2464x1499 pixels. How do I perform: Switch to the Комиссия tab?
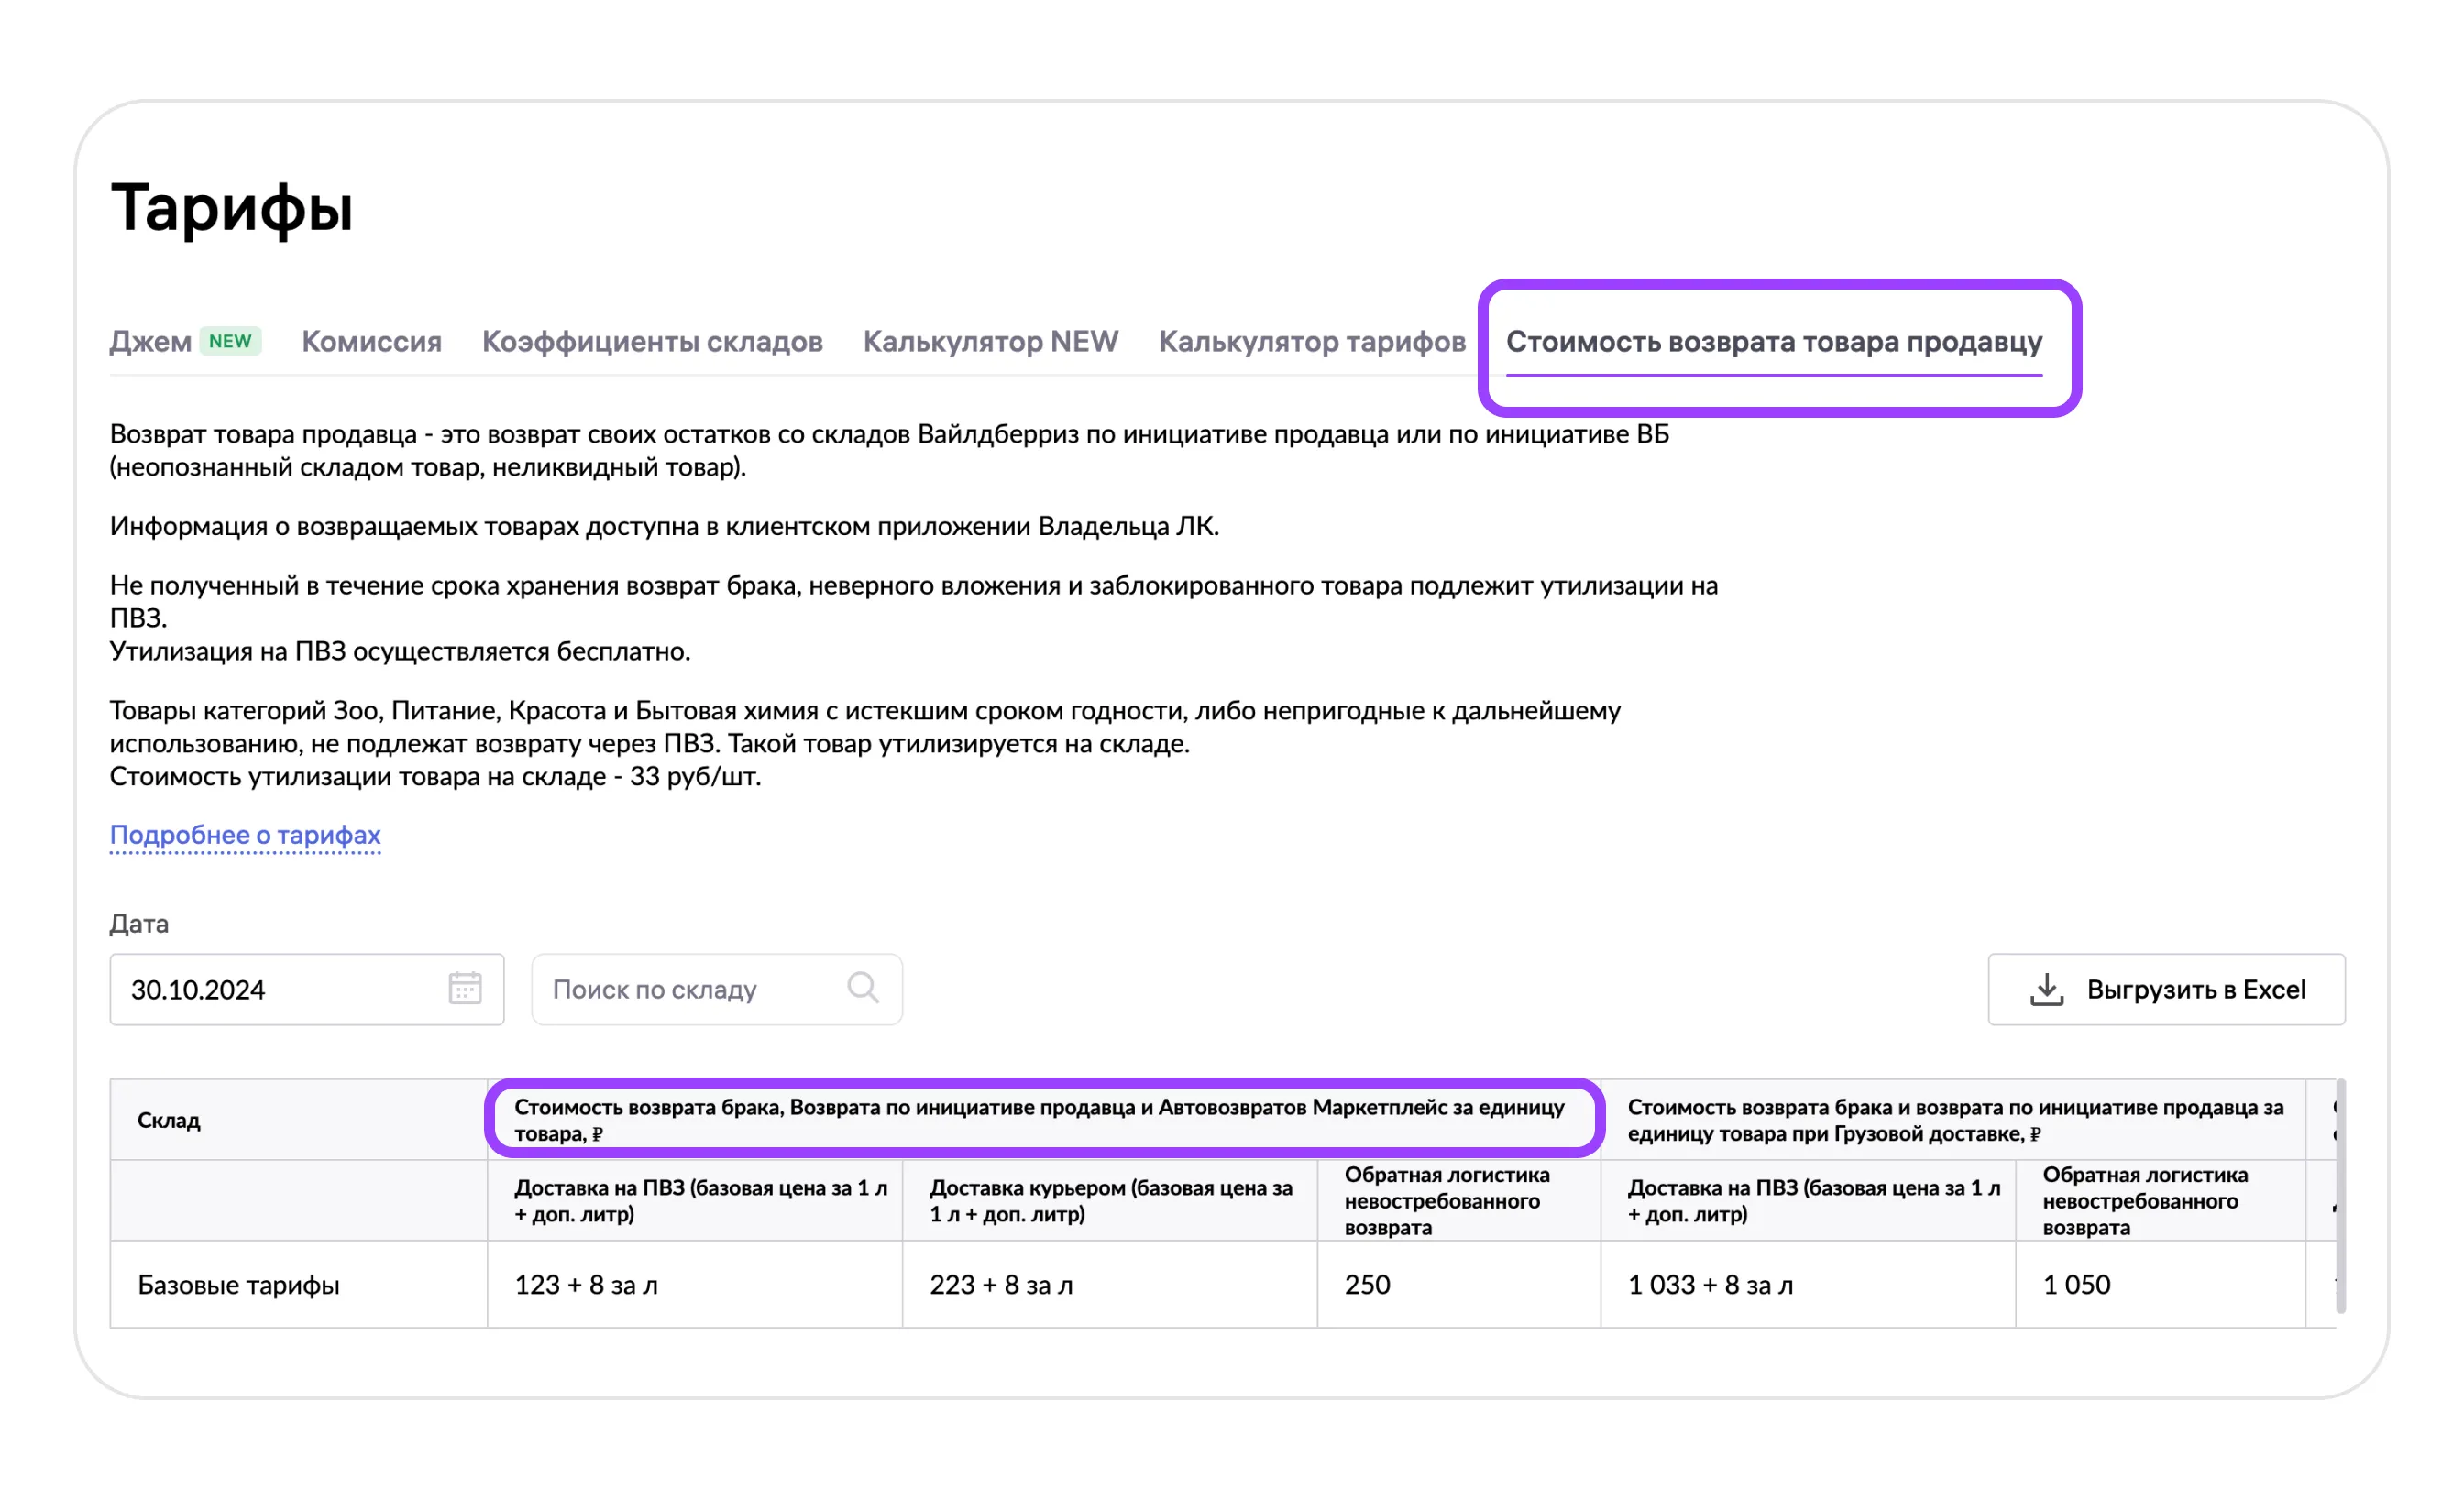click(371, 342)
